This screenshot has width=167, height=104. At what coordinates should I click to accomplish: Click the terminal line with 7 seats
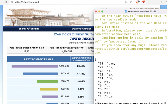pyautogui.click(x=104, y=82)
